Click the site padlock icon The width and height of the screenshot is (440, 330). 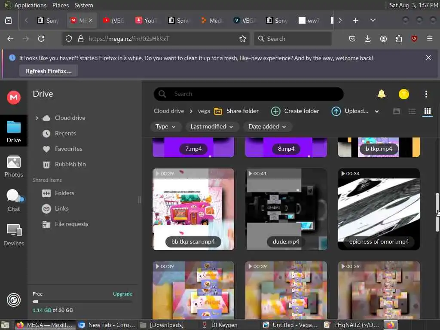coord(81,39)
